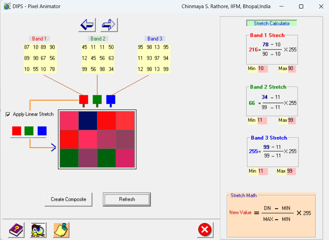Open the purple help book icon
The height and width of the screenshot is (240, 329).
point(17,230)
